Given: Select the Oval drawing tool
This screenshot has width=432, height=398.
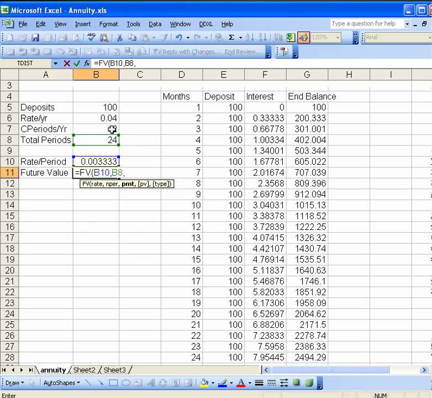Looking at the screenshot, I should (x=126, y=383).
